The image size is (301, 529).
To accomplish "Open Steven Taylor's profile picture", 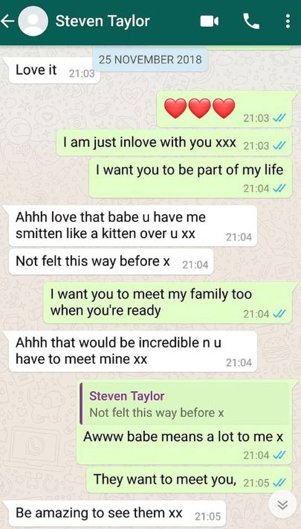I will [x=33, y=21].
